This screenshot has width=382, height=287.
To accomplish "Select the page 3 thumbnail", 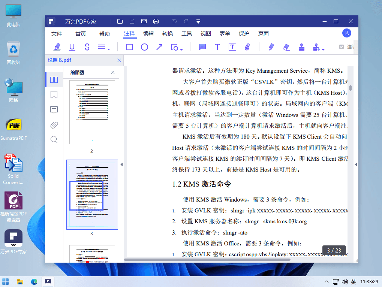I will tap(92, 194).
